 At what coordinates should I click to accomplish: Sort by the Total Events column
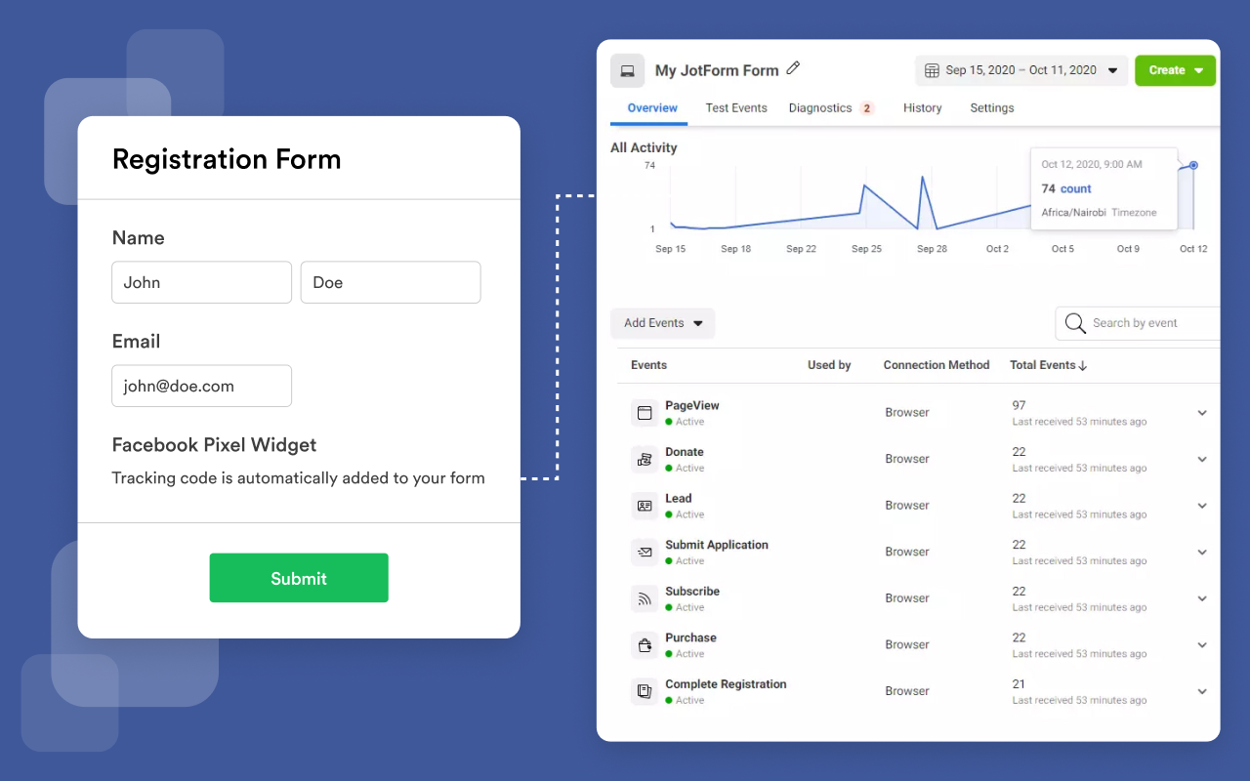1047,364
